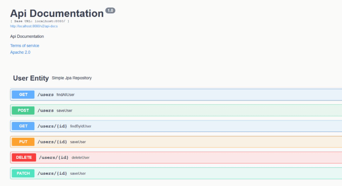
Task: Click the Simple Jpa Repository description
Action: point(72,78)
